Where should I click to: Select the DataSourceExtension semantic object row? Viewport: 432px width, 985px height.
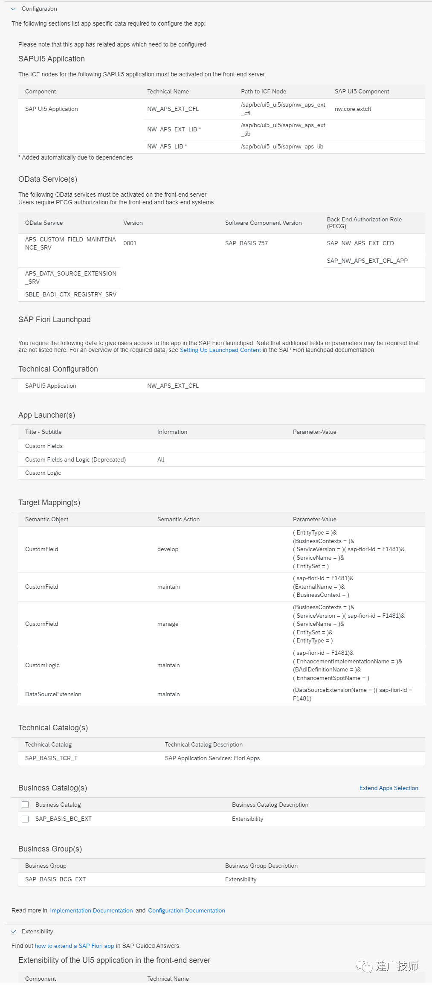point(221,694)
